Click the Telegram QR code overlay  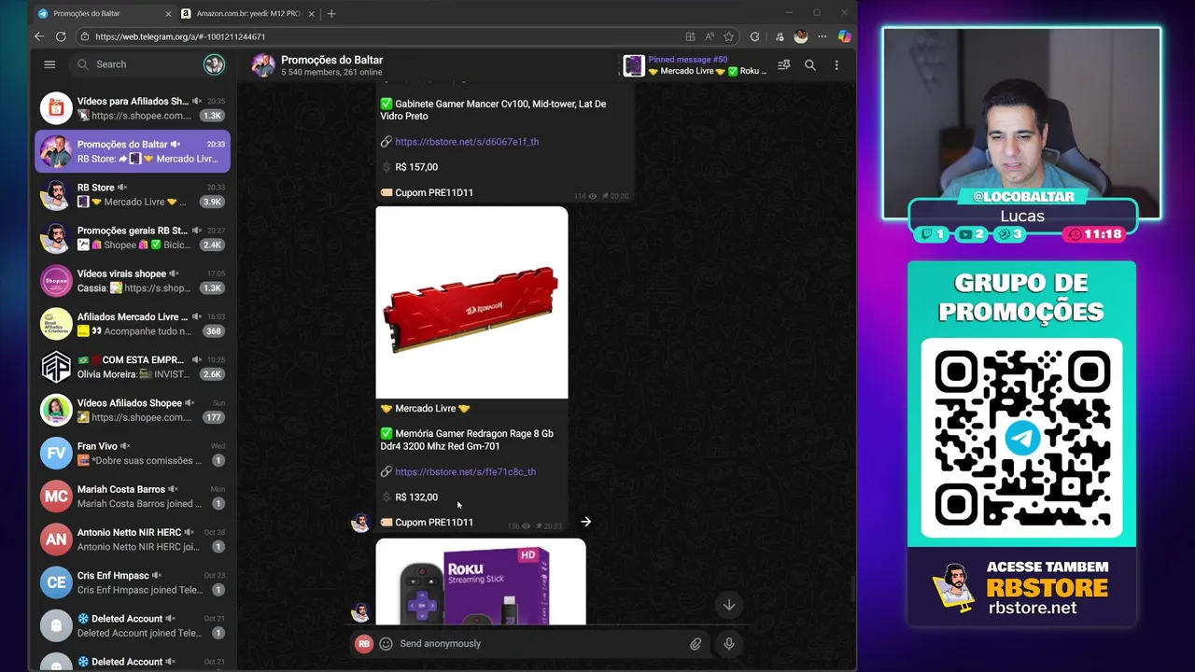pyautogui.click(x=1021, y=438)
